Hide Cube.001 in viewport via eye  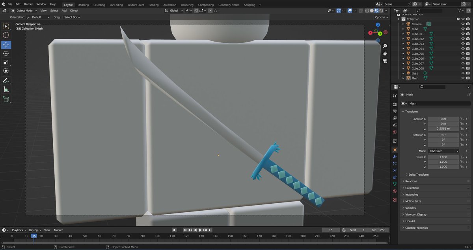[x=463, y=34]
